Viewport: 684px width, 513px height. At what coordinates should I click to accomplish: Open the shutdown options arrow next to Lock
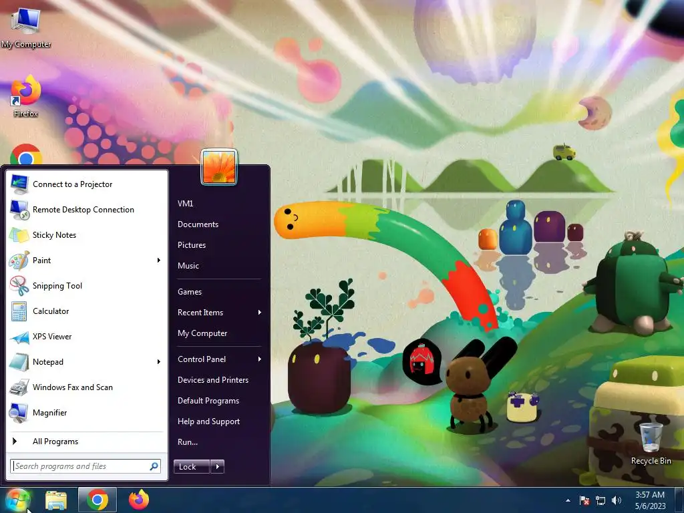pyautogui.click(x=217, y=467)
